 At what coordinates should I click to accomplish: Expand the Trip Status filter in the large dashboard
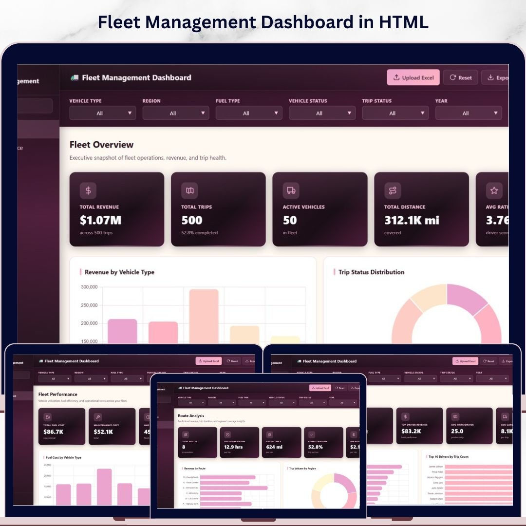pyautogui.click(x=395, y=113)
